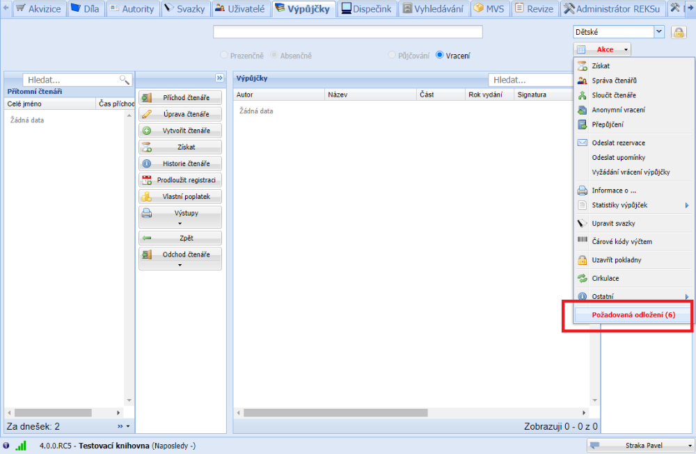696x454 pixels.
Task: Open the Straka Pavel user dropdown
Action: tap(641, 446)
